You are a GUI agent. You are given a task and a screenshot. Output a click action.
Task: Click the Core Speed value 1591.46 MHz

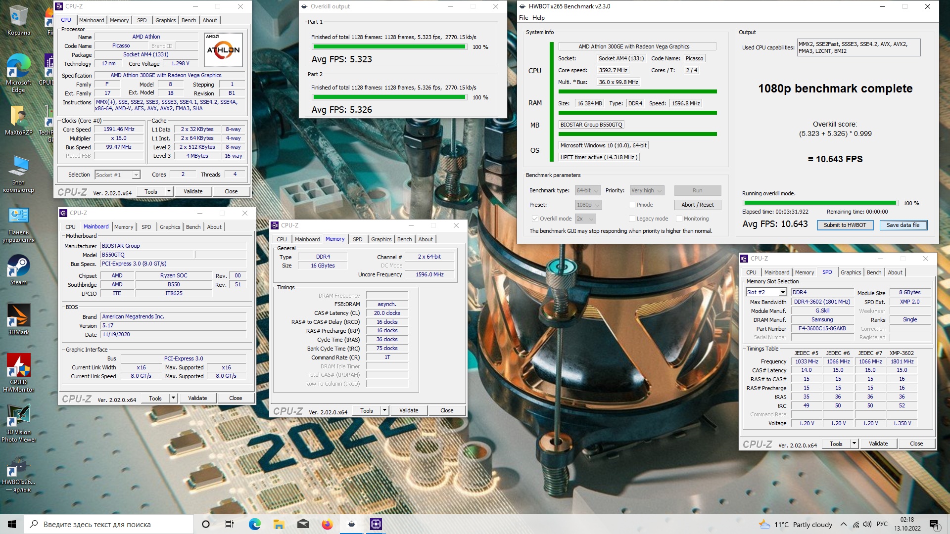coord(119,130)
